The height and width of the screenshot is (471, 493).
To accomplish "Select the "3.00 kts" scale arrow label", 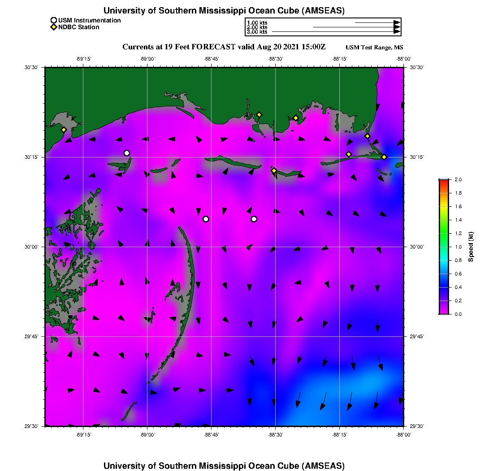I will coord(257,32).
